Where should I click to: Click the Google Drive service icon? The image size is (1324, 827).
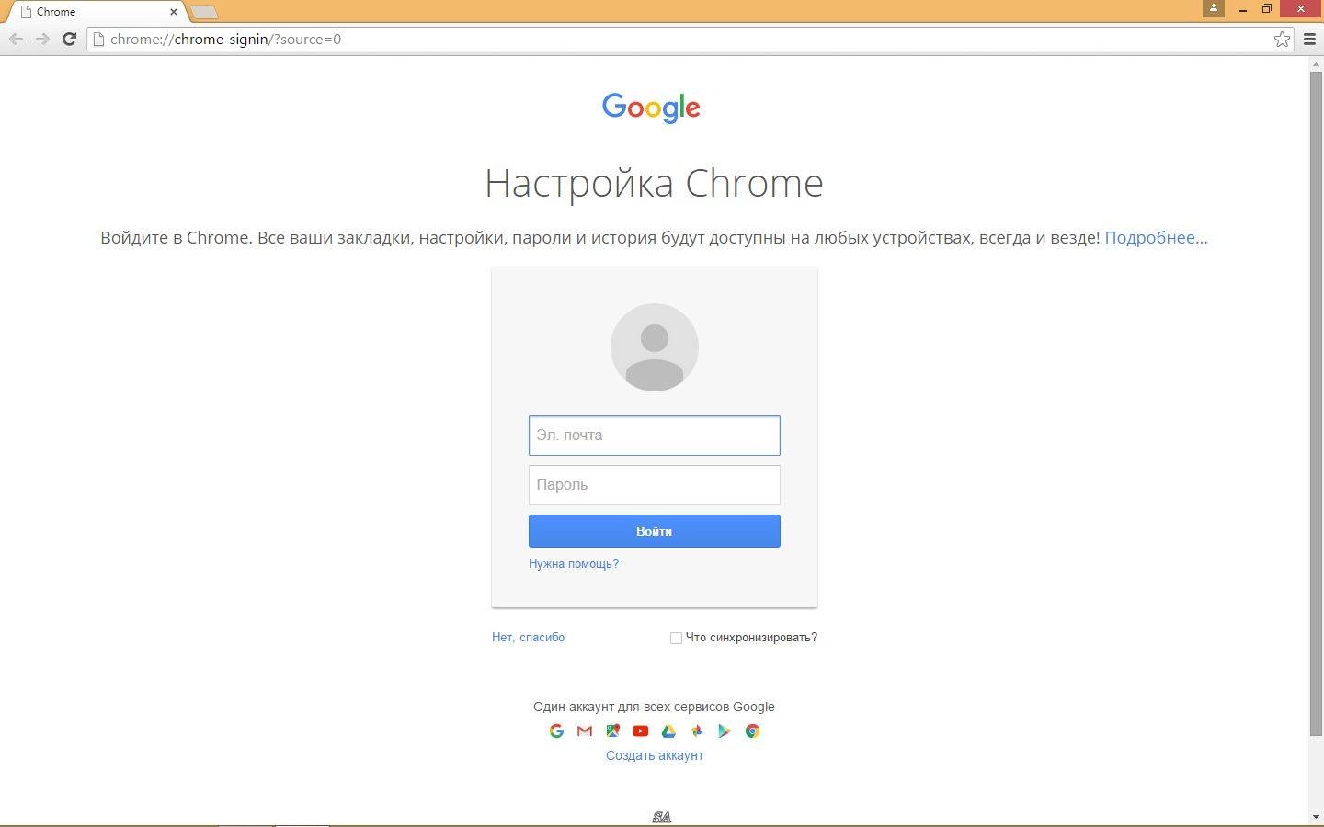coord(668,731)
